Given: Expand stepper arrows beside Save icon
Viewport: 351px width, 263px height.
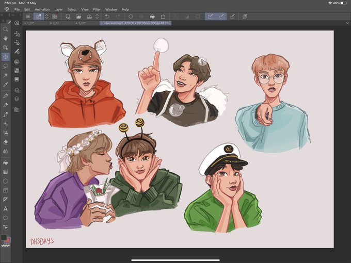Looking at the screenshot, I should [97, 17].
